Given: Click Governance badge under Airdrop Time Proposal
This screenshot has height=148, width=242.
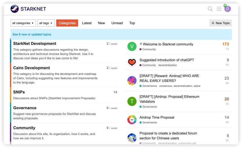Looking at the screenshot, I should [x=148, y=123].
